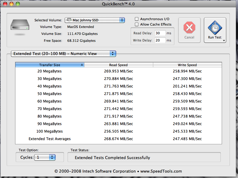This screenshot has height=178, width=238.
Task: Click the QuickBench 4.0 window title
Action: pyautogui.click(x=118, y=4)
